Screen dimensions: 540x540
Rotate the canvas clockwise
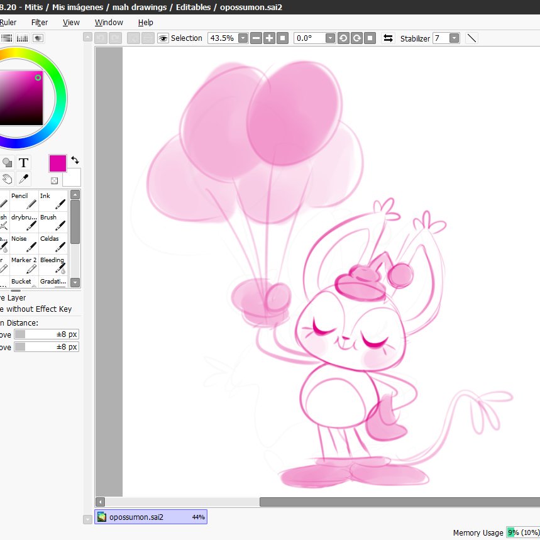357,38
